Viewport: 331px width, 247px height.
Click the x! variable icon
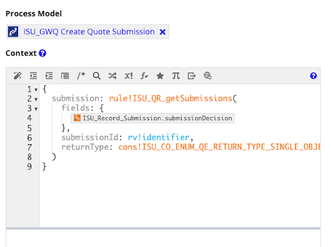[129, 76]
